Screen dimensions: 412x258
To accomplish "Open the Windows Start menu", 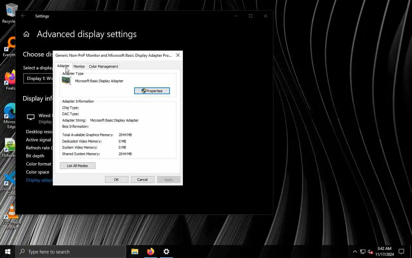I will 8,252.
